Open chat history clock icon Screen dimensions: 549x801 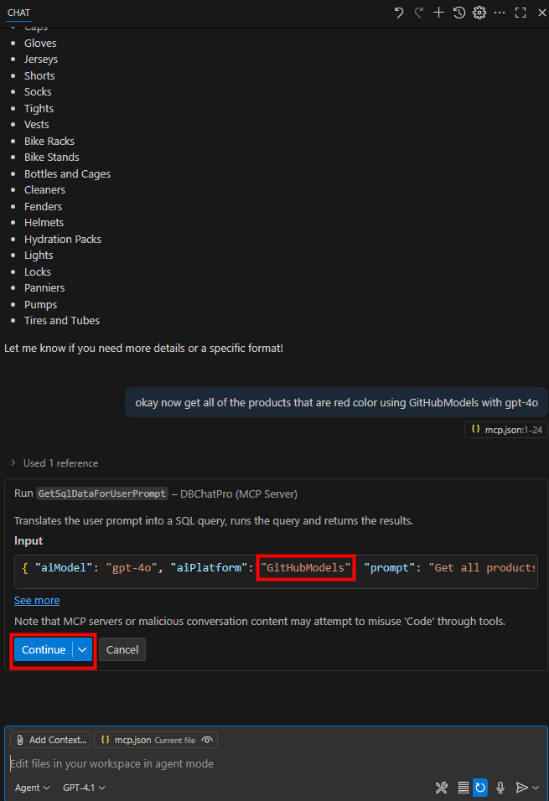tap(459, 13)
